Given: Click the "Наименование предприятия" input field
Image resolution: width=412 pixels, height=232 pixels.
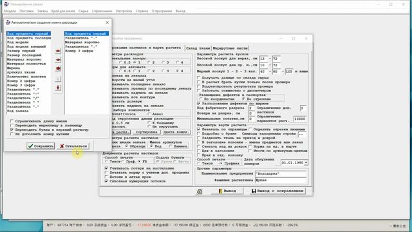Looking at the screenshot, I should [x=281, y=174].
